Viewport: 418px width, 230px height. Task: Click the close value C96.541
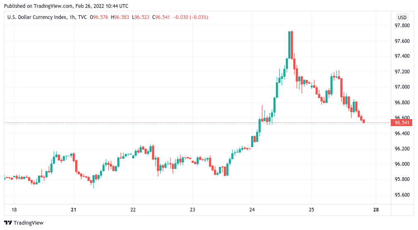click(x=161, y=17)
